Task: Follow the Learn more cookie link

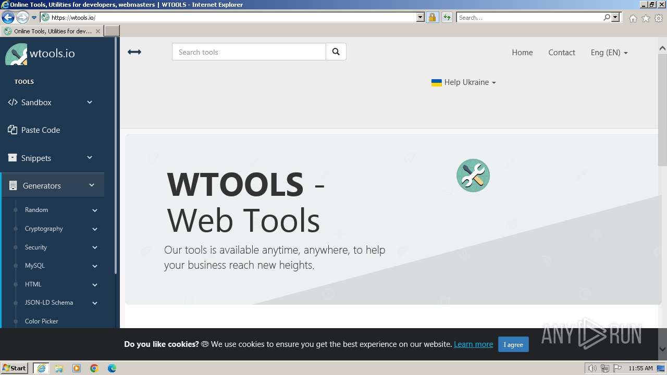Action: coord(473,344)
